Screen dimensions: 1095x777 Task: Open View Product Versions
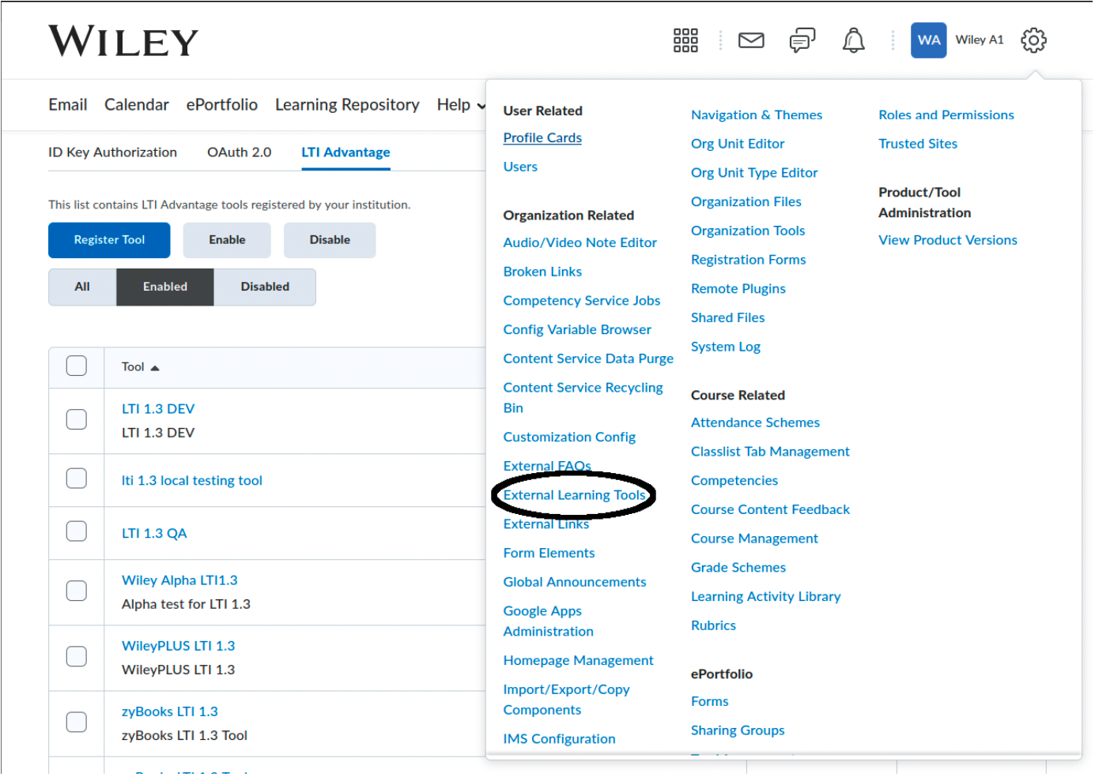pyautogui.click(x=948, y=241)
